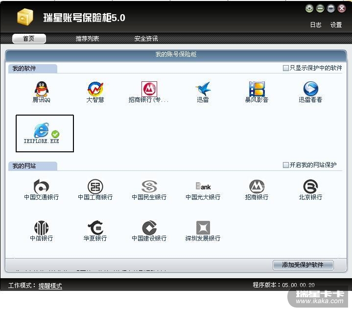352x311 pixels.
Task: Select the IEXPLORE.EXE icon
Action: click(41, 130)
